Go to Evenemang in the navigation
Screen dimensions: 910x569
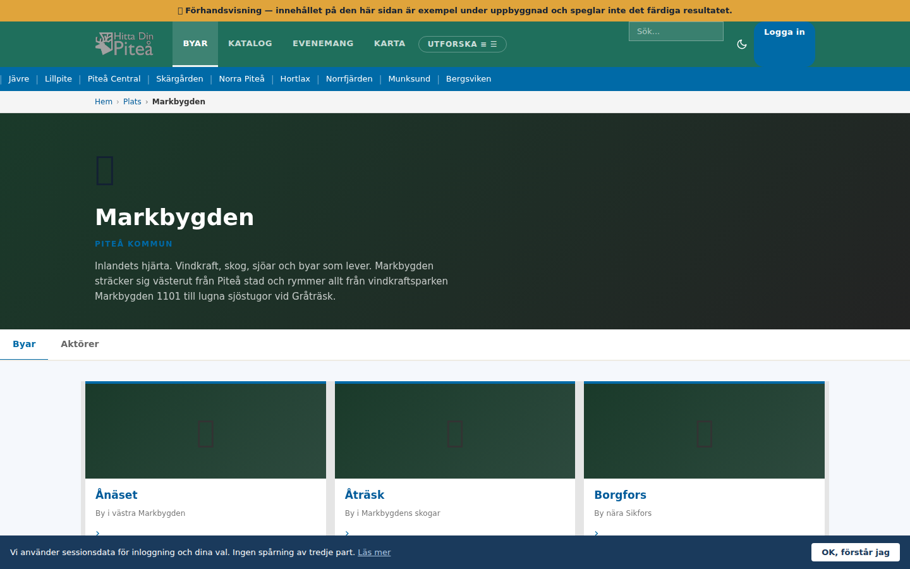click(323, 44)
